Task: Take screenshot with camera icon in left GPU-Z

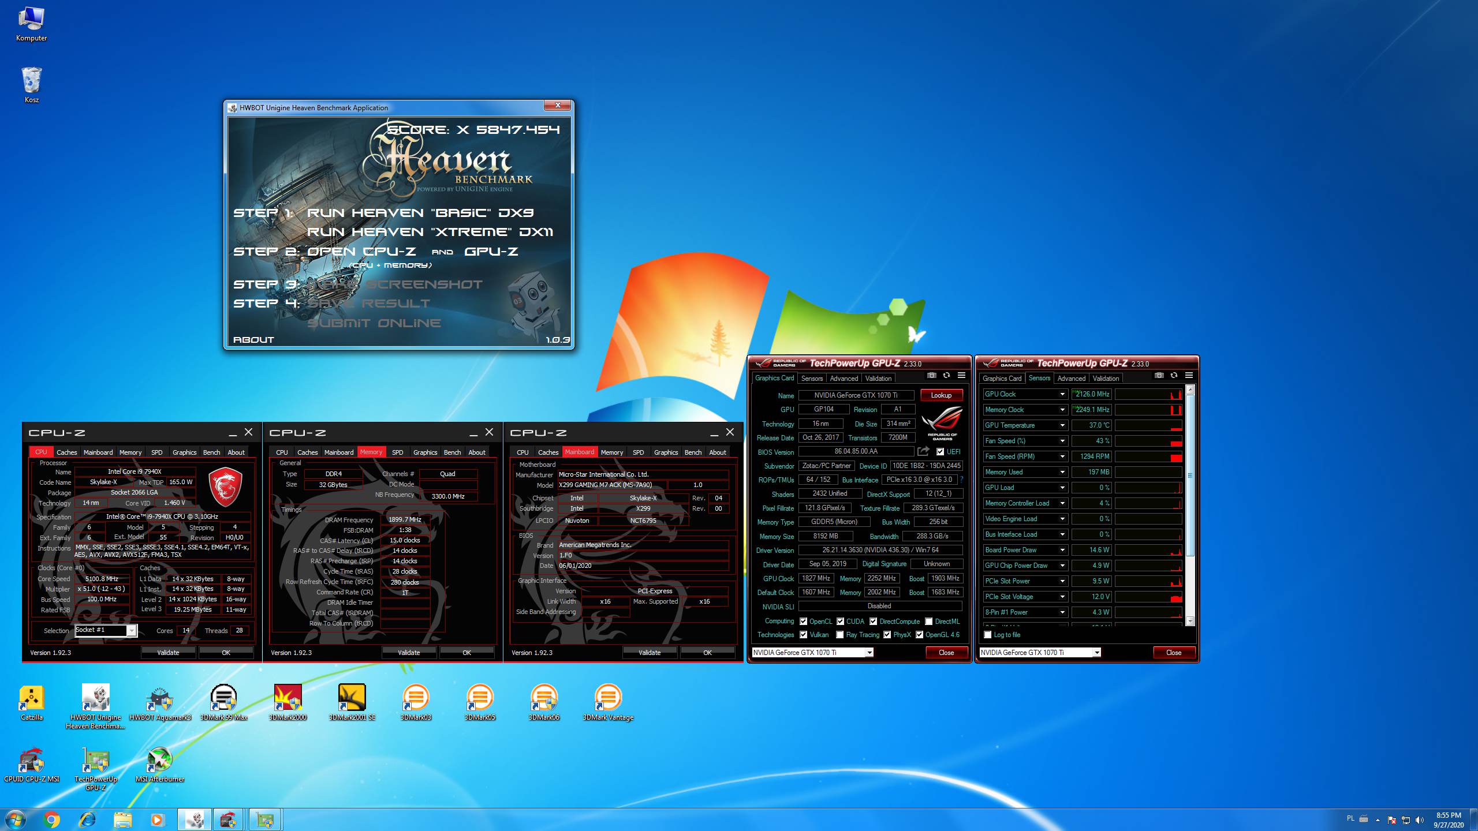Action: (931, 376)
